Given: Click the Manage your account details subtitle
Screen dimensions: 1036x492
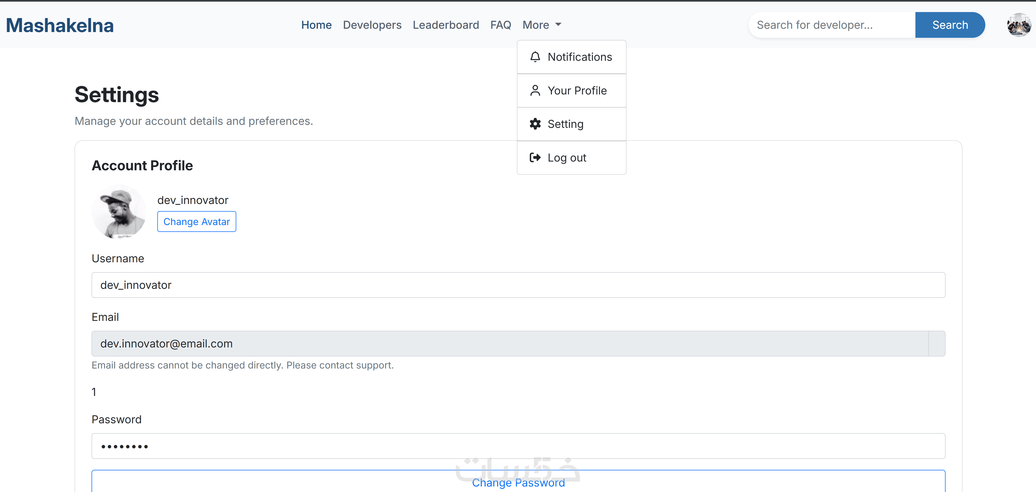Looking at the screenshot, I should [194, 121].
